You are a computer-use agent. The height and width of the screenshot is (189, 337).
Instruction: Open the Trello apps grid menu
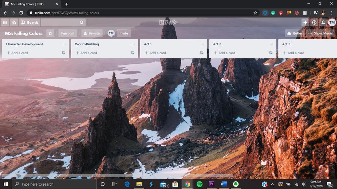(5, 23)
